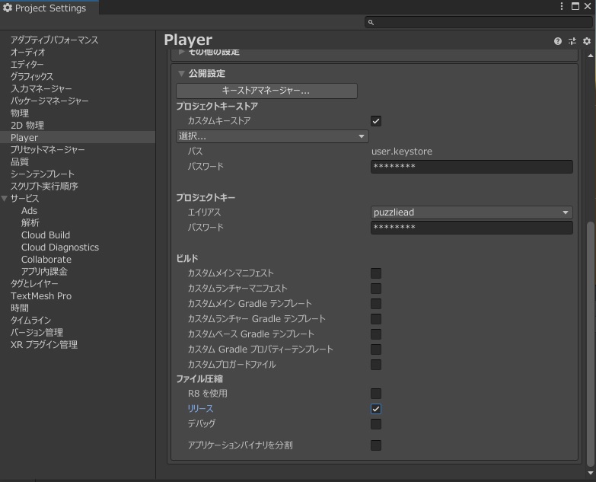Image resolution: width=596 pixels, height=482 pixels.
Task: Uncheck the カスタムキーストア checkbox
Action: tap(376, 121)
